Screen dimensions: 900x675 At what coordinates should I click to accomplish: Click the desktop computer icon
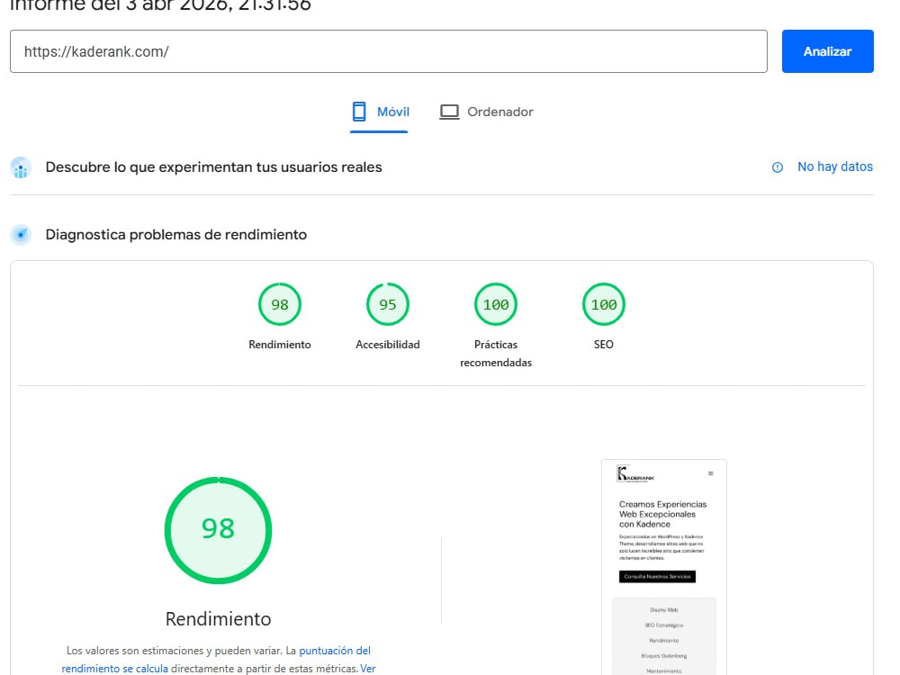(449, 112)
